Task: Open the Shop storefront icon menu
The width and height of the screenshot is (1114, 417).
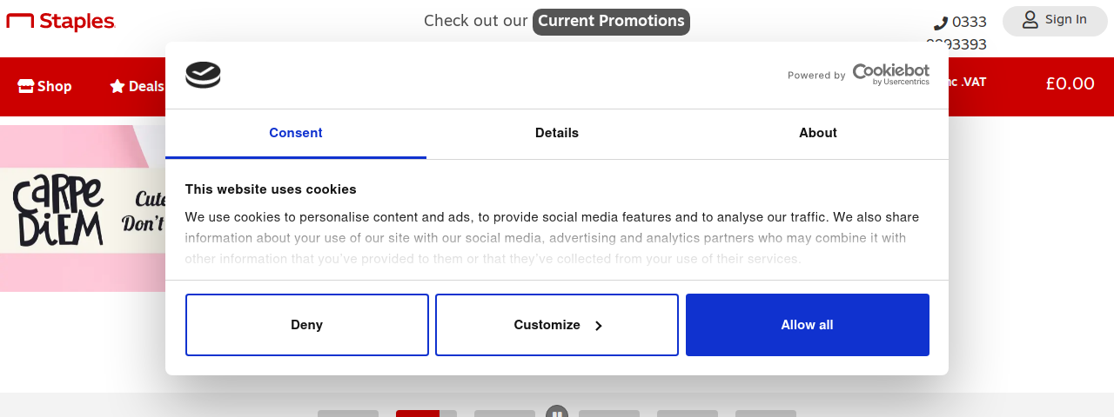Action: click(x=25, y=86)
